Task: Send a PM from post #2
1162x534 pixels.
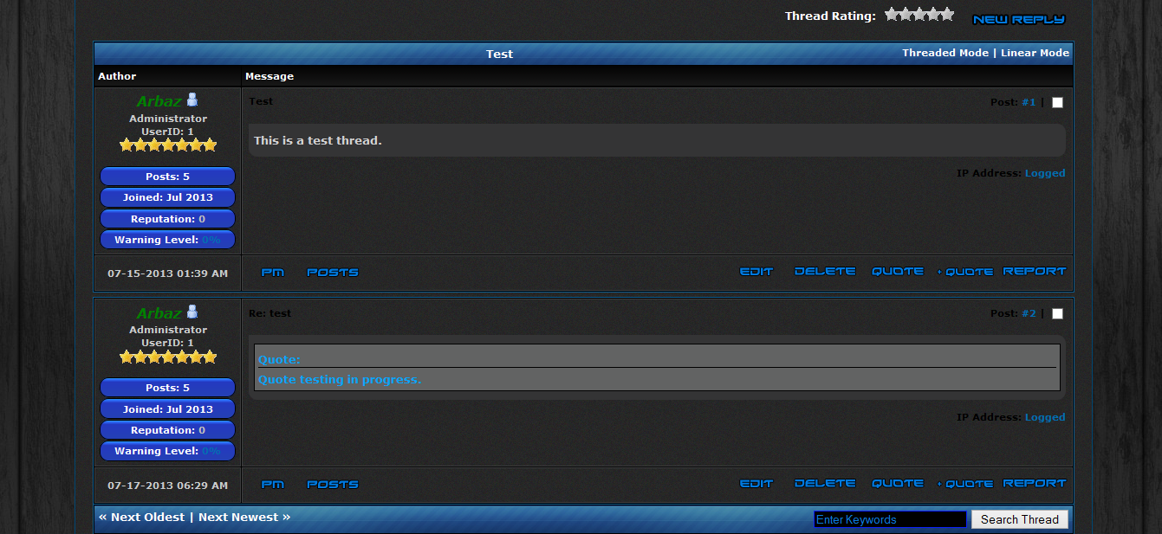Action: pyautogui.click(x=272, y=485)
